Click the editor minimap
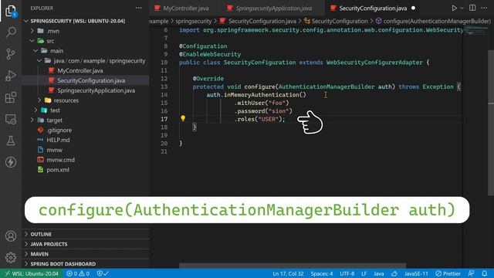Viewport: 494px width, 278px height. click(x=475, y=31)
